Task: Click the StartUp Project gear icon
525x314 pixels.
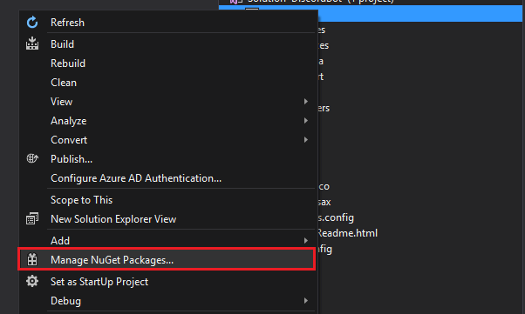Action: [x=32, y=281]
